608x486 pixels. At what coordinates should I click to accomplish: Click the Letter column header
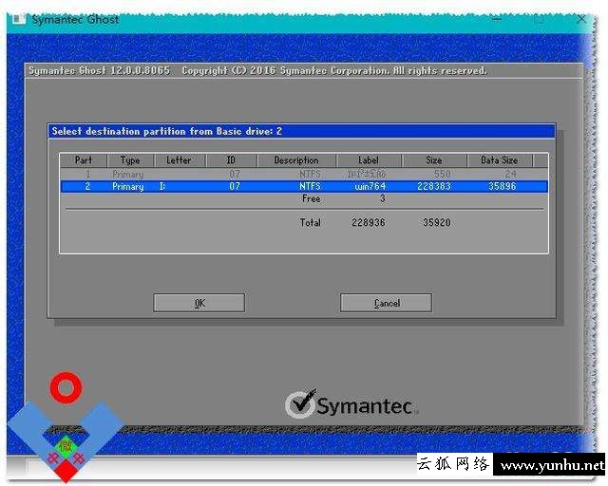180,160
